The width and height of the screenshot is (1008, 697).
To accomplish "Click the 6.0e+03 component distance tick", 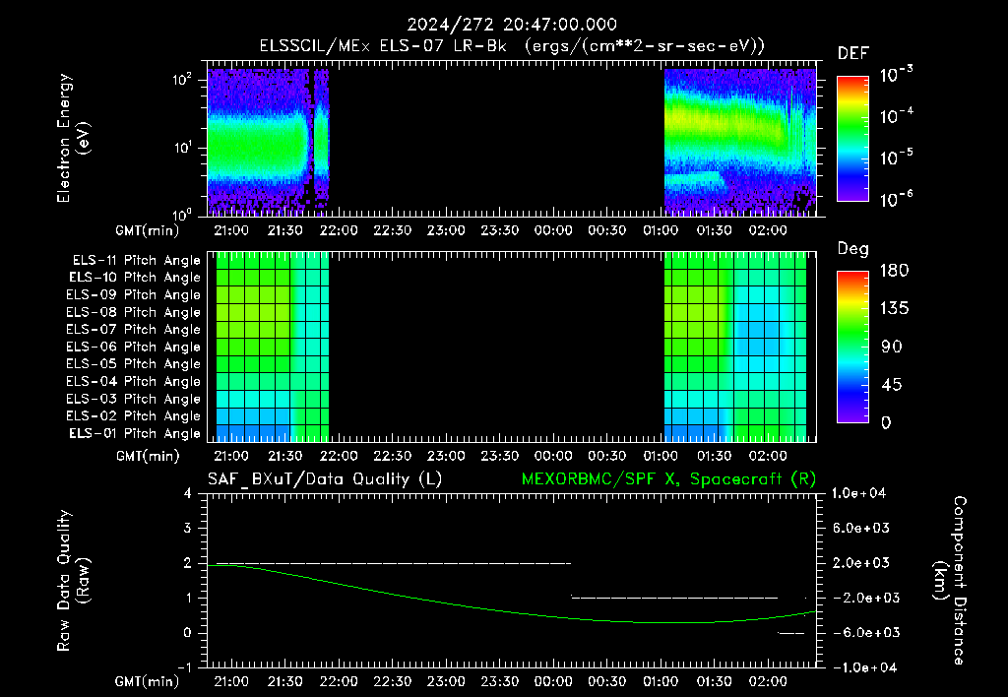I will coord(860,528).
